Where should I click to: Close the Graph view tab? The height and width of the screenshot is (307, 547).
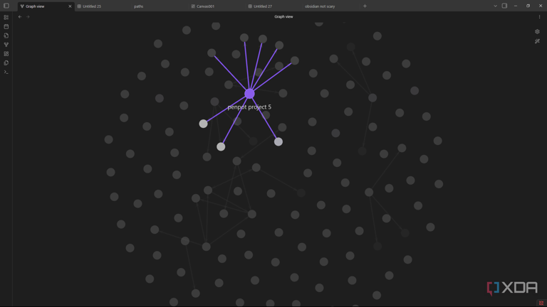70,6
